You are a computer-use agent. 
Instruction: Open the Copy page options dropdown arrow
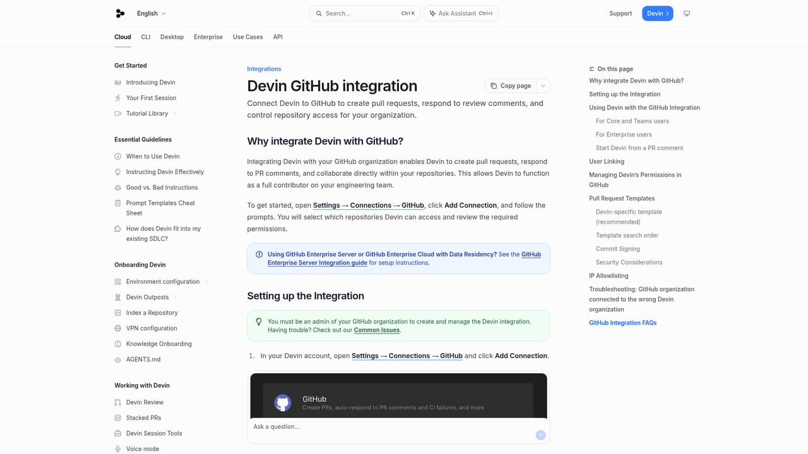543,86
